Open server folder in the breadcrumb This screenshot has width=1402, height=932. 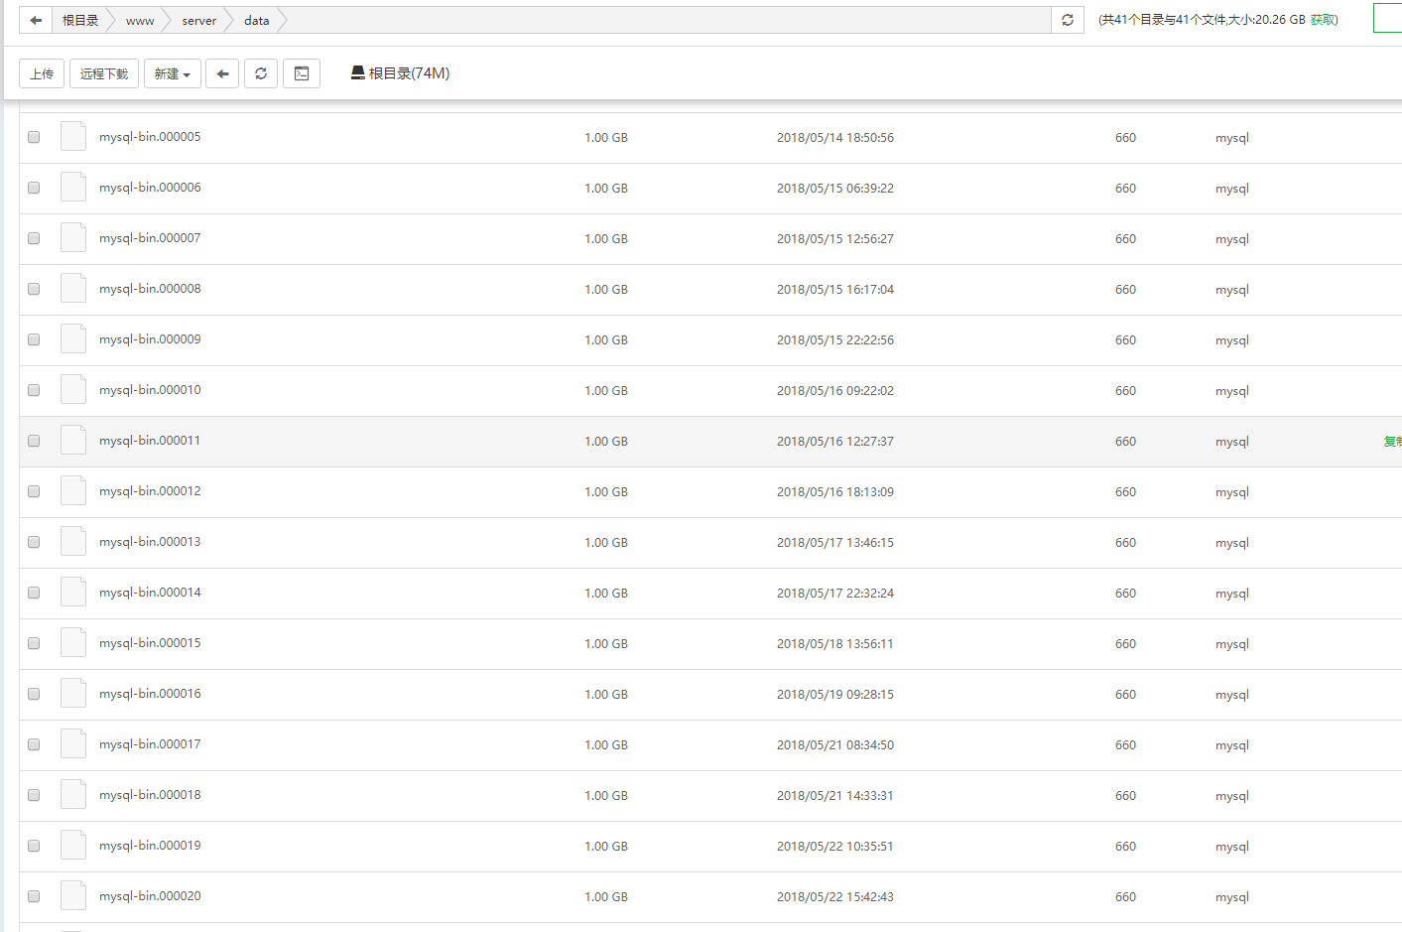(199, 20)
